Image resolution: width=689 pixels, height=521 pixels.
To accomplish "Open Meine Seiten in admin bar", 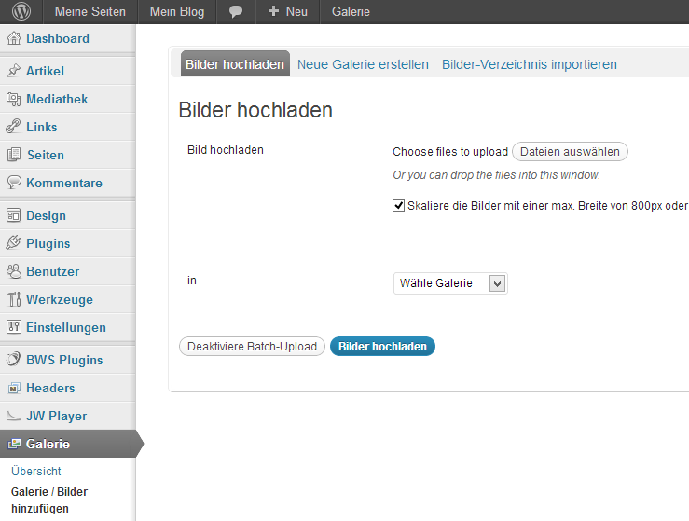I will click(90, 12).
